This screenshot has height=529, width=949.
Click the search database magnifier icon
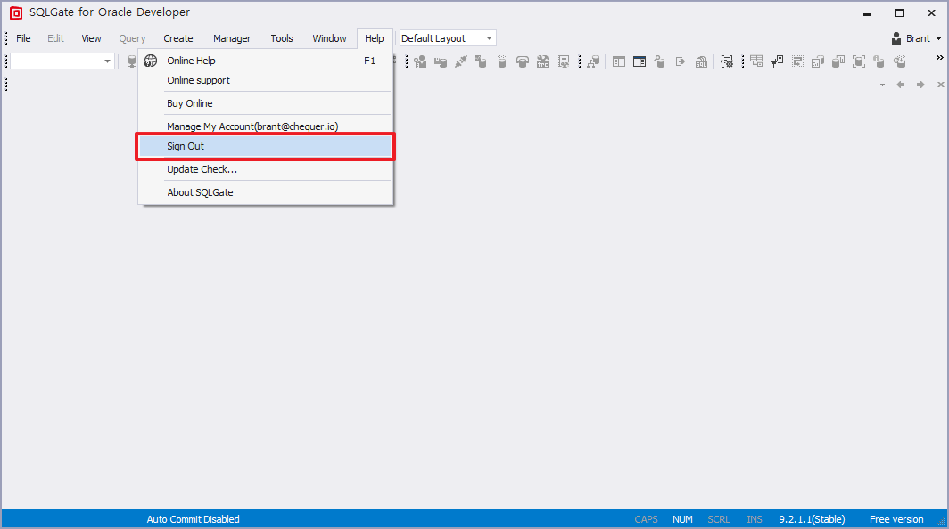pos(660,61)
